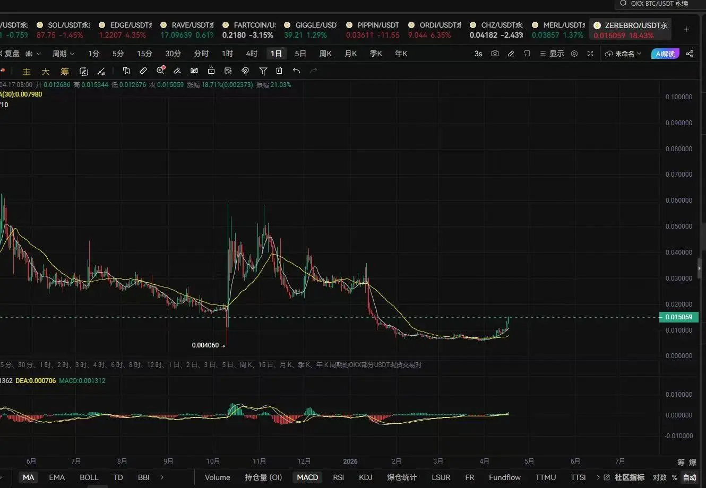Image resolution: width=706 pixels, height=488 pixels.
Task: Click the 0.015059 current price label
Action: 678,317
